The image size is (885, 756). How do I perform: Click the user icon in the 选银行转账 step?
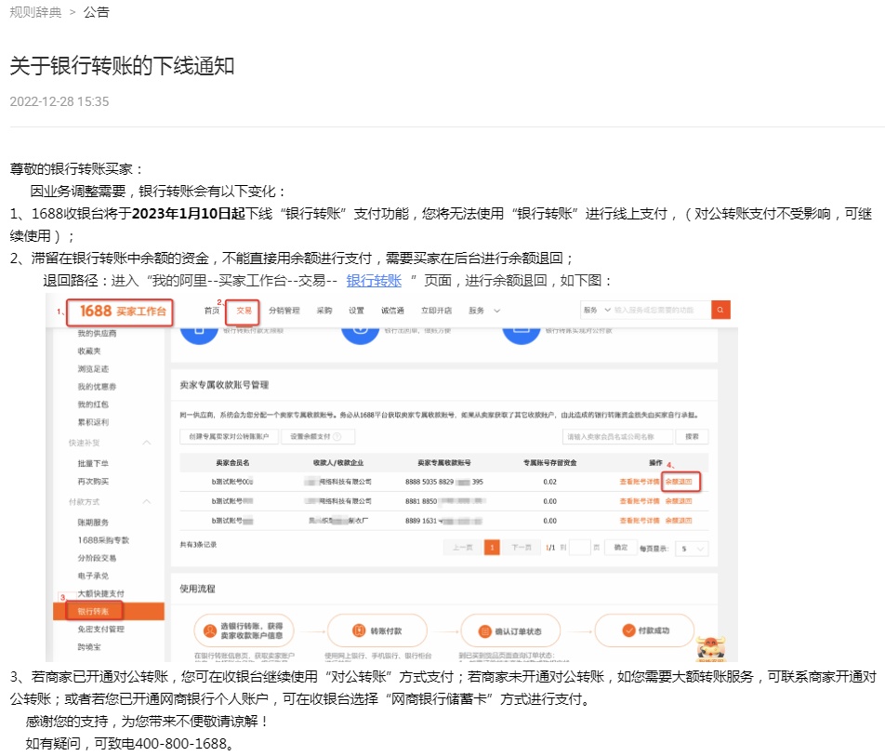[210, 630]
